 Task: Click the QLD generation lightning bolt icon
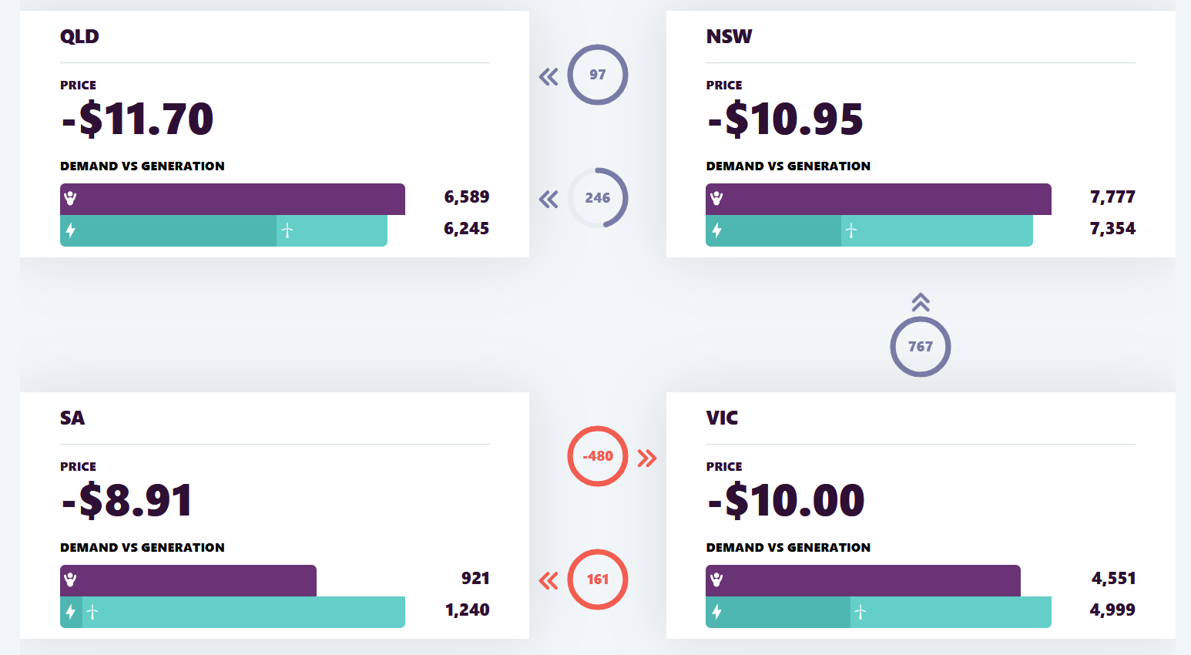[x=71, y=230]
